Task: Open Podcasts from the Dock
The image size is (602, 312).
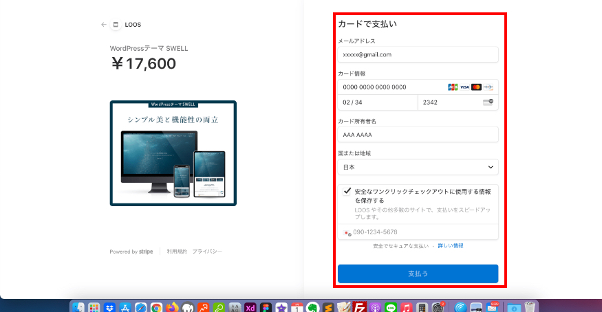Action: click(375, 307)
